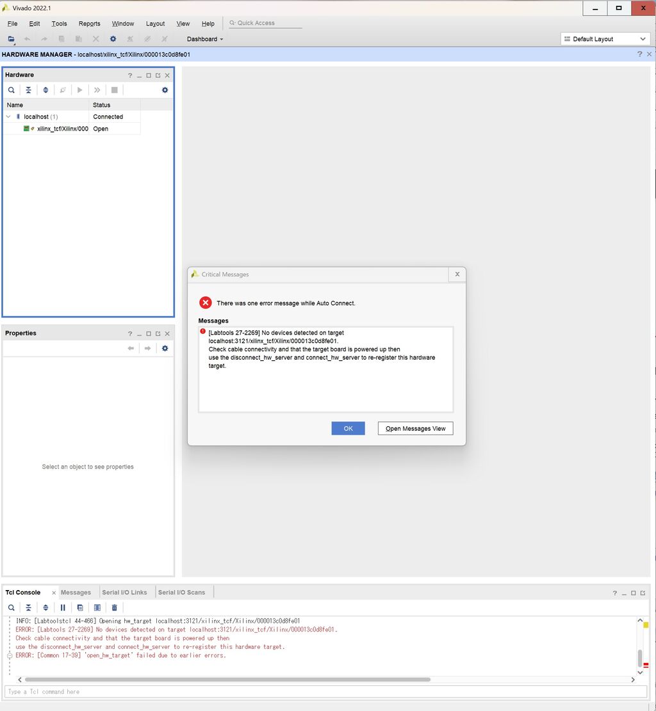Open the Window menu

[x=123, y=24]
